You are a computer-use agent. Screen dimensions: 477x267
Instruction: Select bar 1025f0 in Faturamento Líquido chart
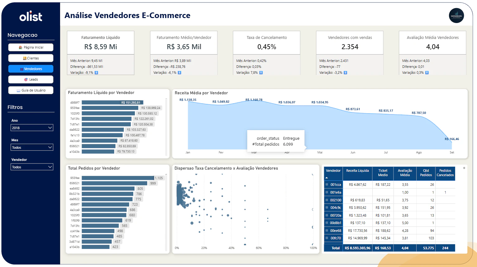click(x=108, y=113)
